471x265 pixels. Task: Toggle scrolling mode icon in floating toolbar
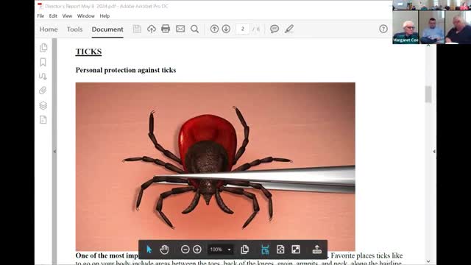click(x=265, y=250)
